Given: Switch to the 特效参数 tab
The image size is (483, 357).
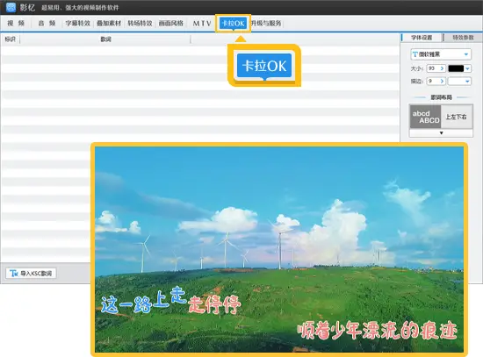Looking at the screenshot, I should 463,38.
